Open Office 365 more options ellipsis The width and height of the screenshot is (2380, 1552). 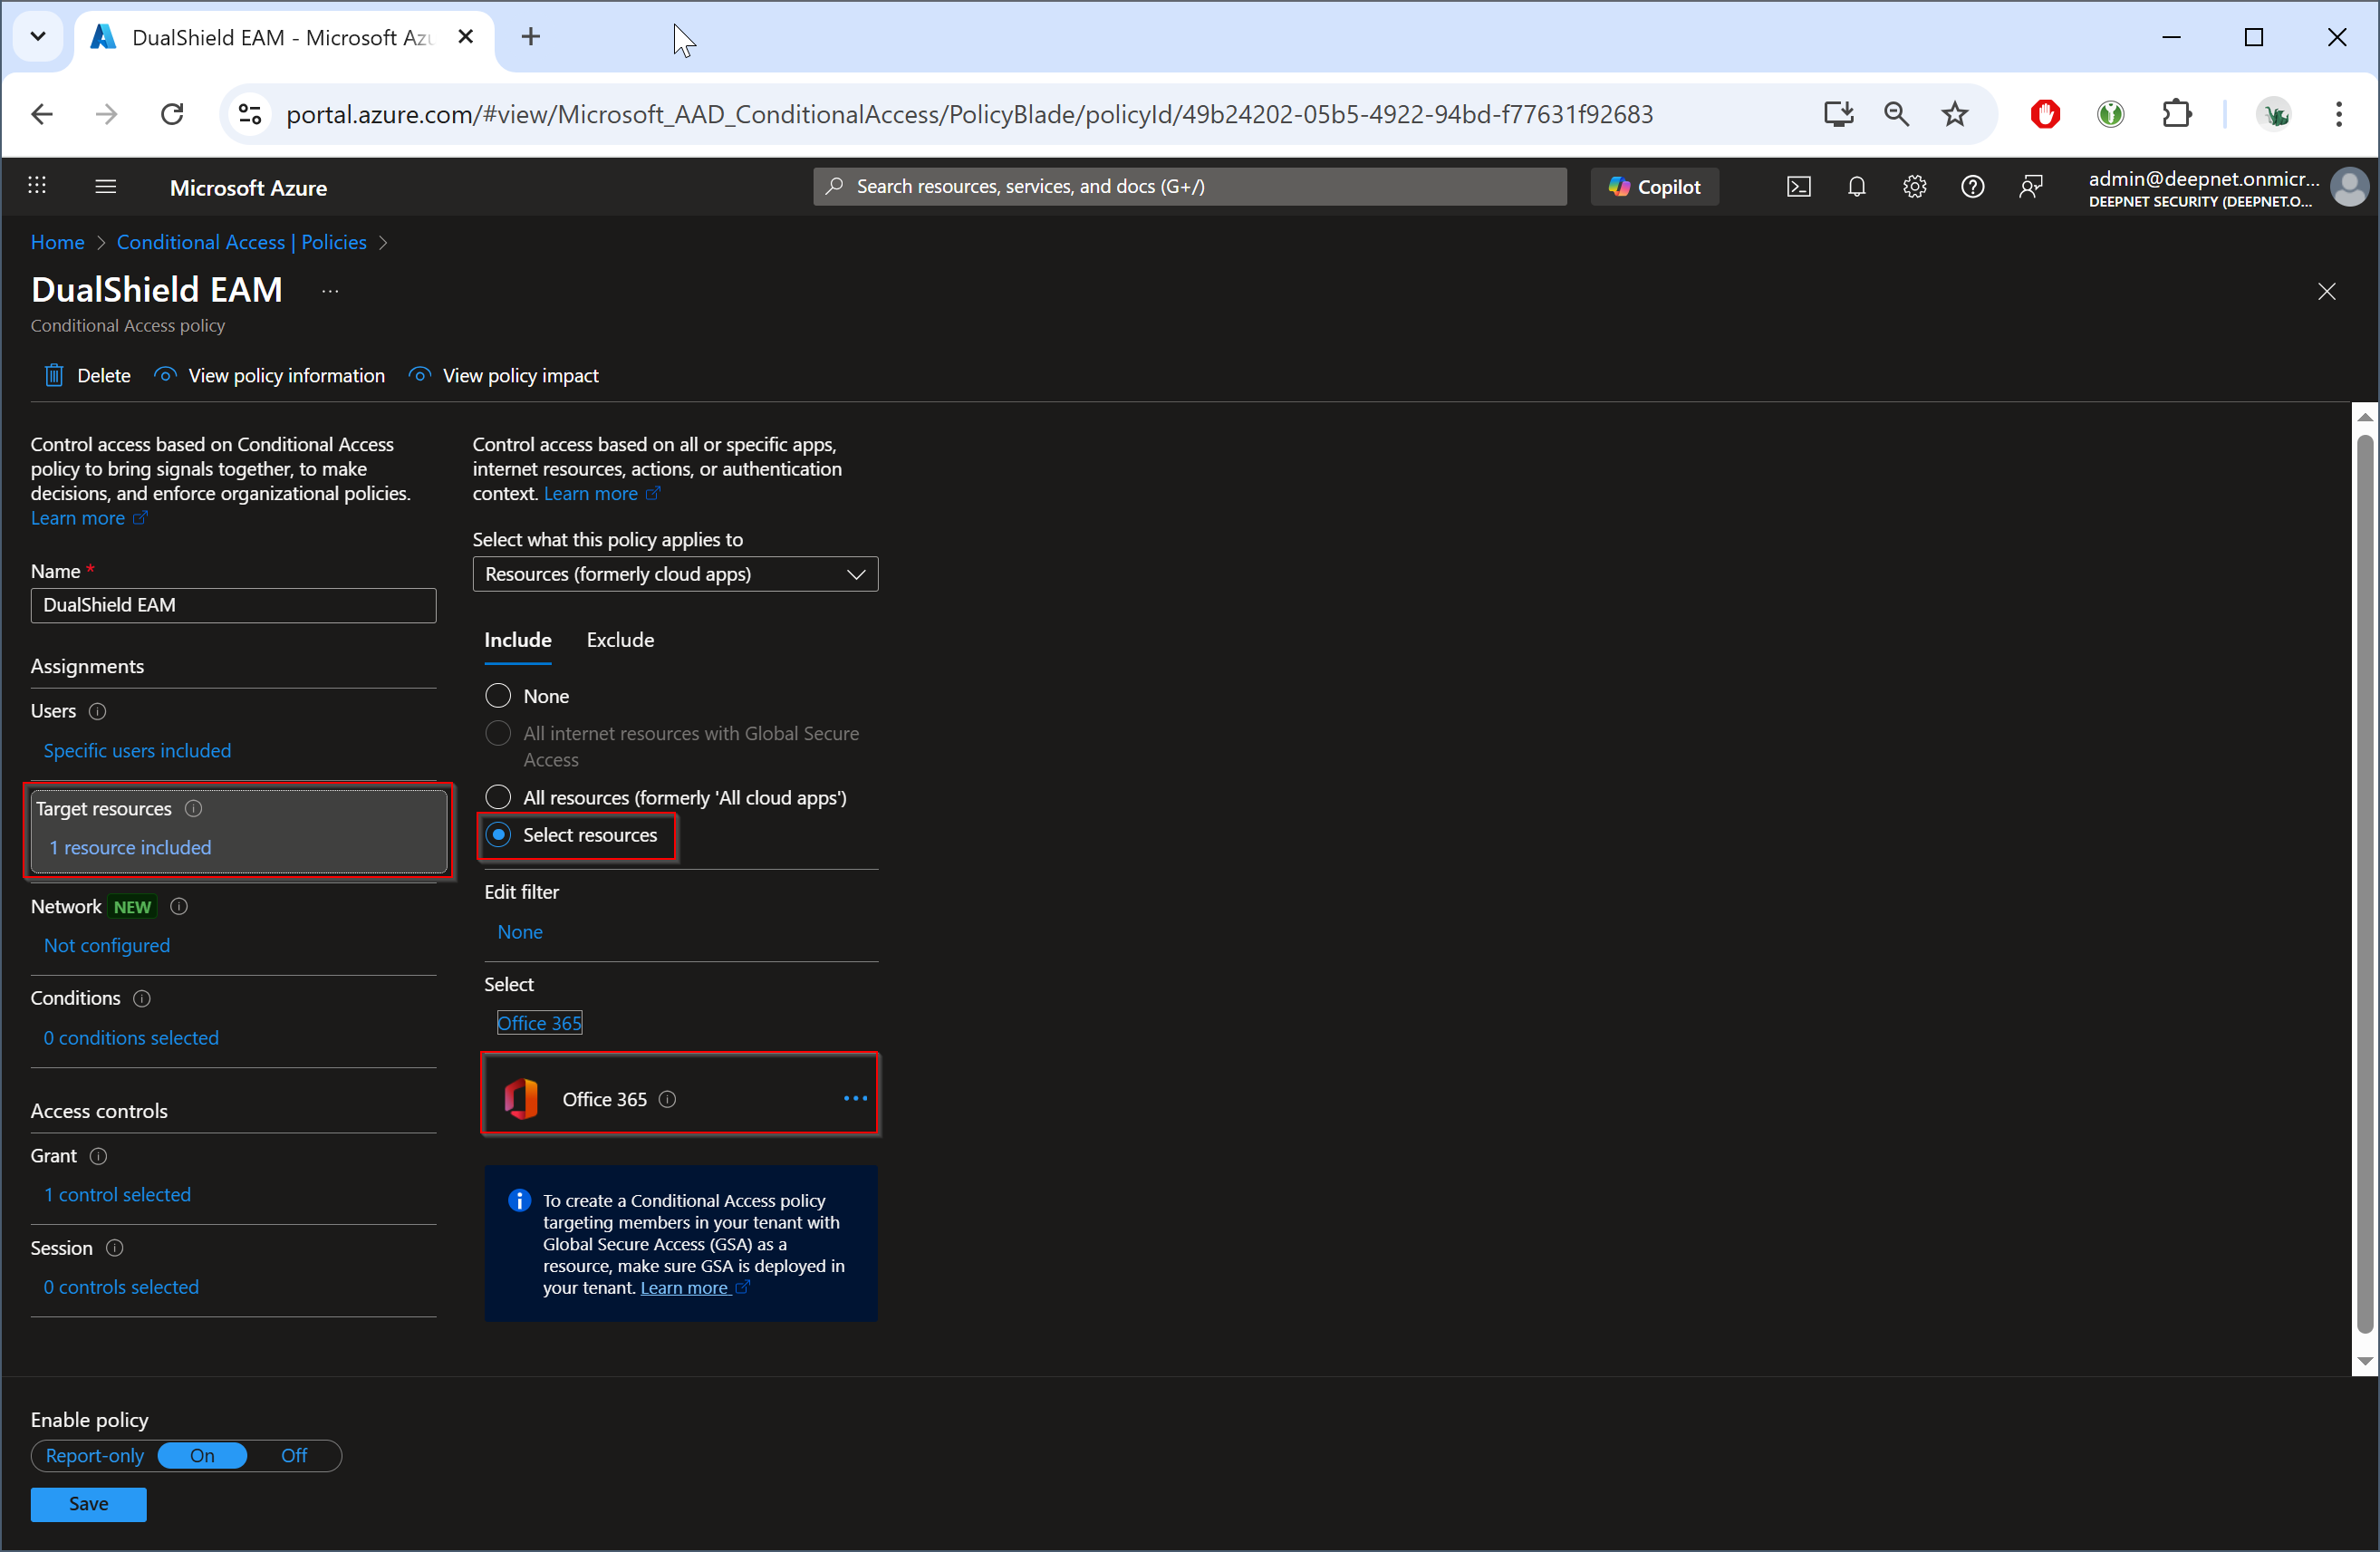[x=855, y=1098]
